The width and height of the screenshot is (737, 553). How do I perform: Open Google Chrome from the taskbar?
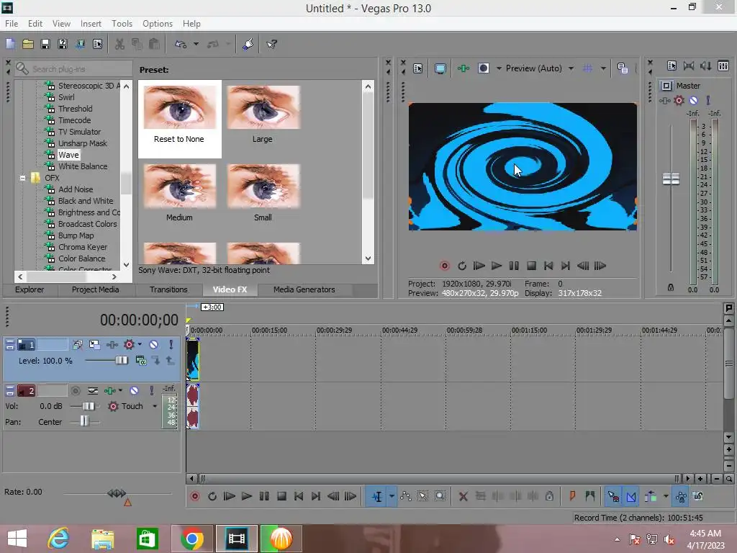click(191, 539)
